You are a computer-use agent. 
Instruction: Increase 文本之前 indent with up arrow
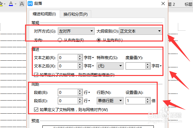point(80,56)
